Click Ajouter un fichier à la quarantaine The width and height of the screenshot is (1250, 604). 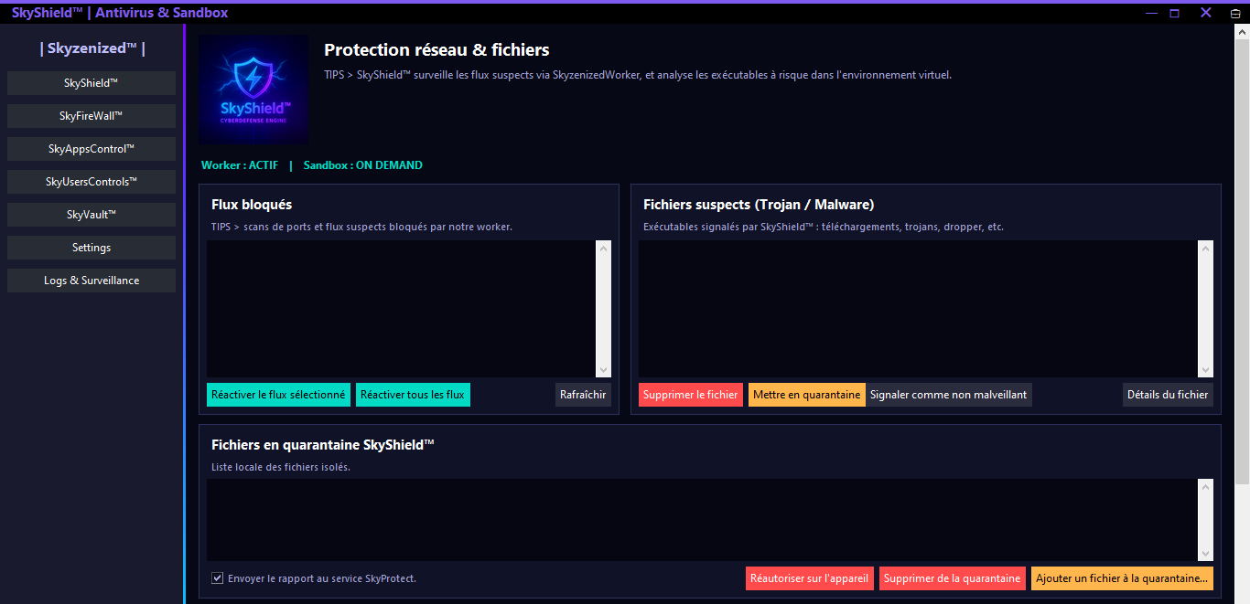coord(1122,578)
